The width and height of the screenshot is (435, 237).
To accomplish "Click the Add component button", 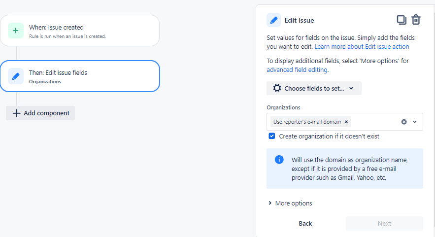I will pos(40,113).
